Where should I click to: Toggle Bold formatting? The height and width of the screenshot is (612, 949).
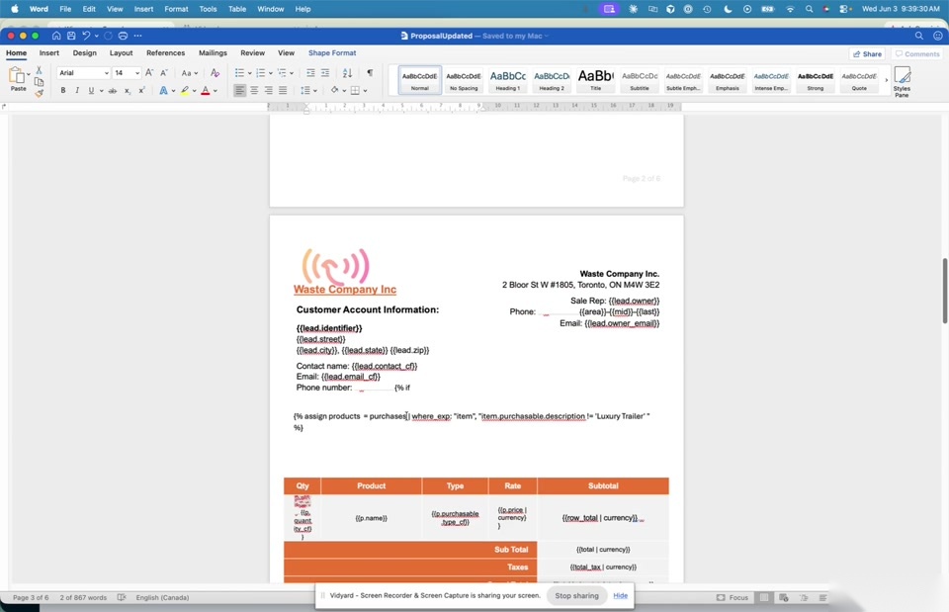click(63, 91)
